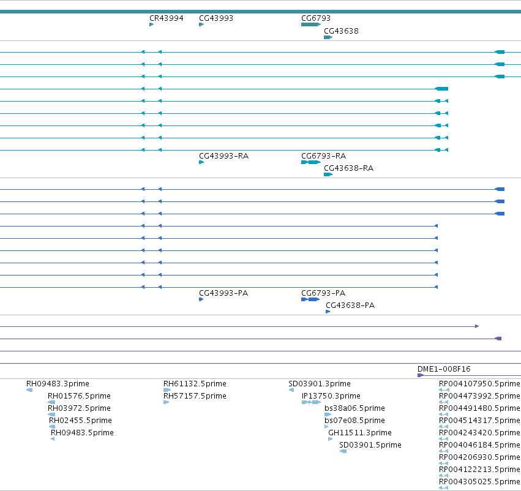
Task: Open the bs07e08.5prime label
Action: 354,420
